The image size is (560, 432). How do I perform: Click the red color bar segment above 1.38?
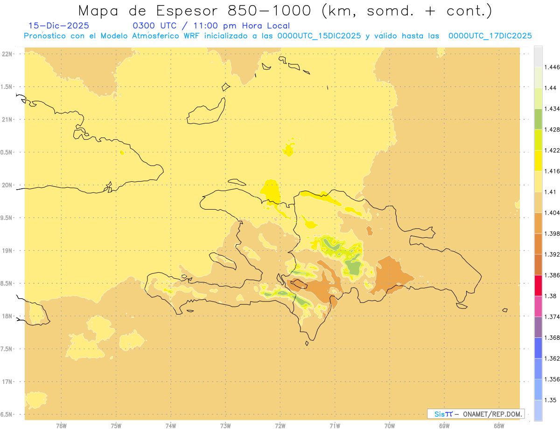[539, 285]
